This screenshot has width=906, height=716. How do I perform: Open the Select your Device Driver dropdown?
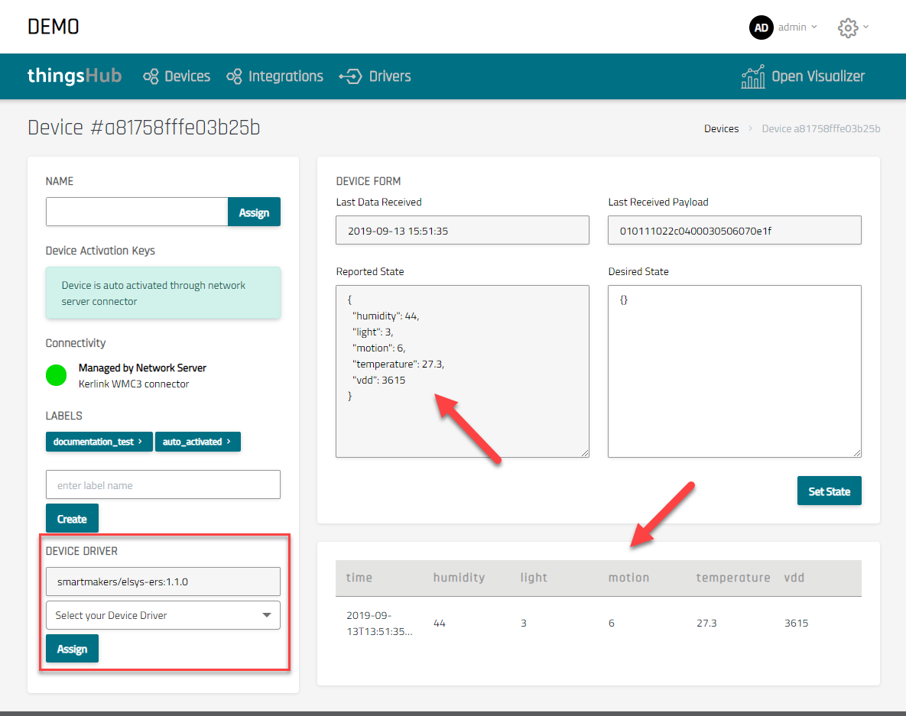[163, 615]
